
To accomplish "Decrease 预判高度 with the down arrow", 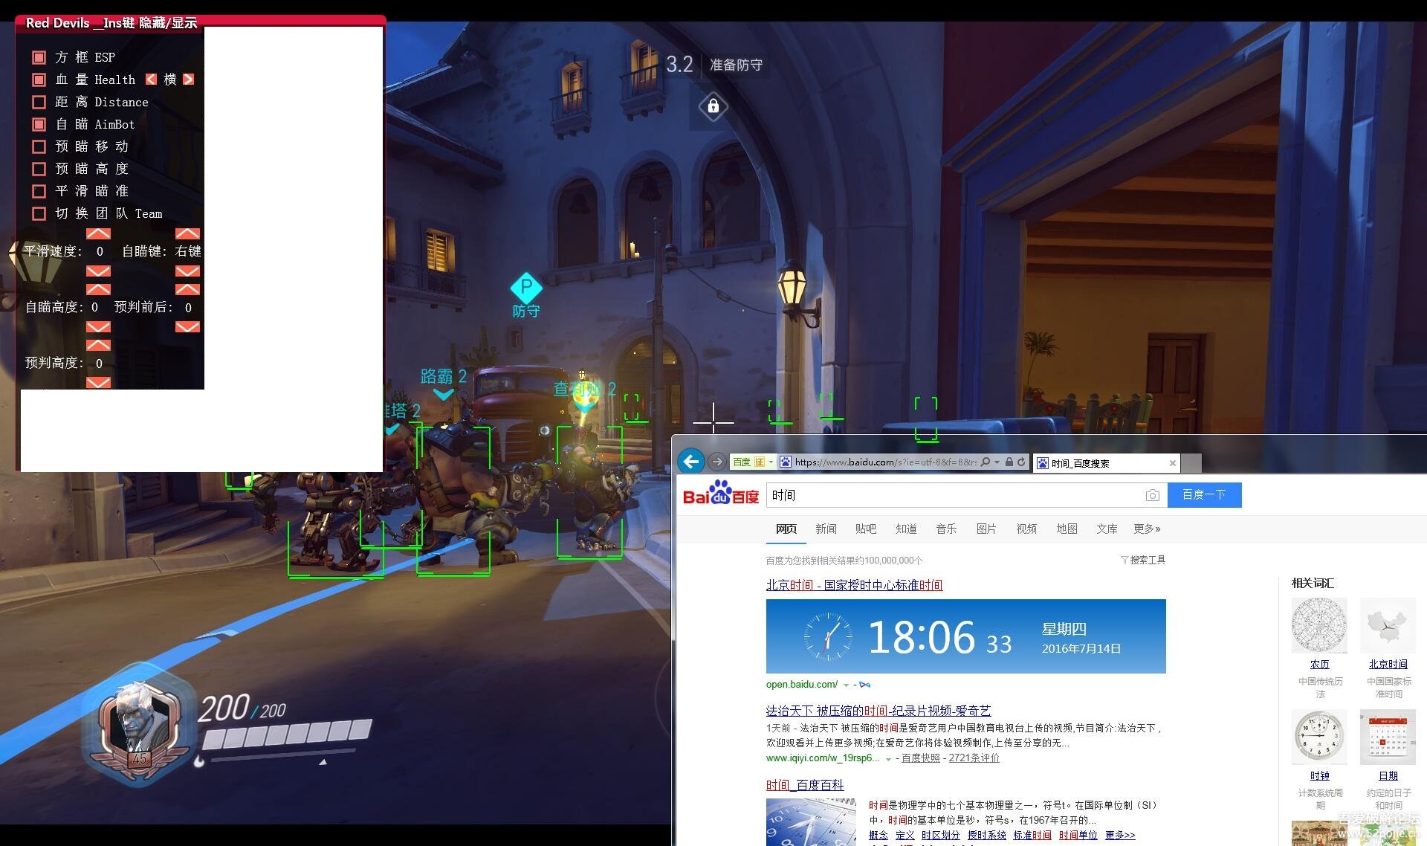I will coord(98,382).
